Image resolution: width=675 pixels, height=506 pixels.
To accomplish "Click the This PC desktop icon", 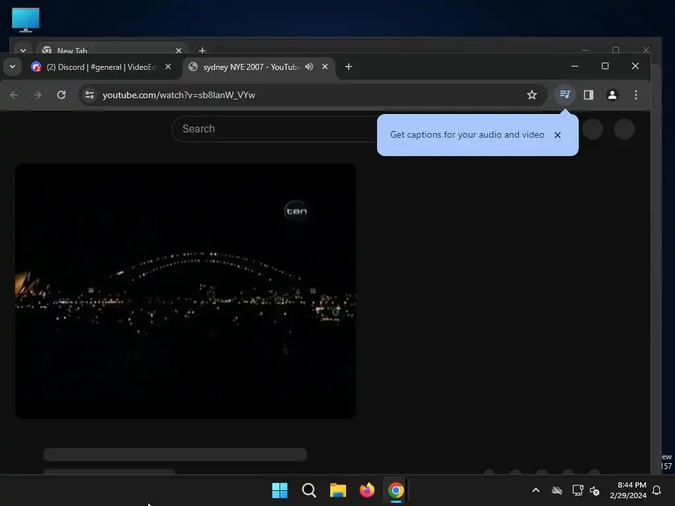I will [x=26, y=20].
